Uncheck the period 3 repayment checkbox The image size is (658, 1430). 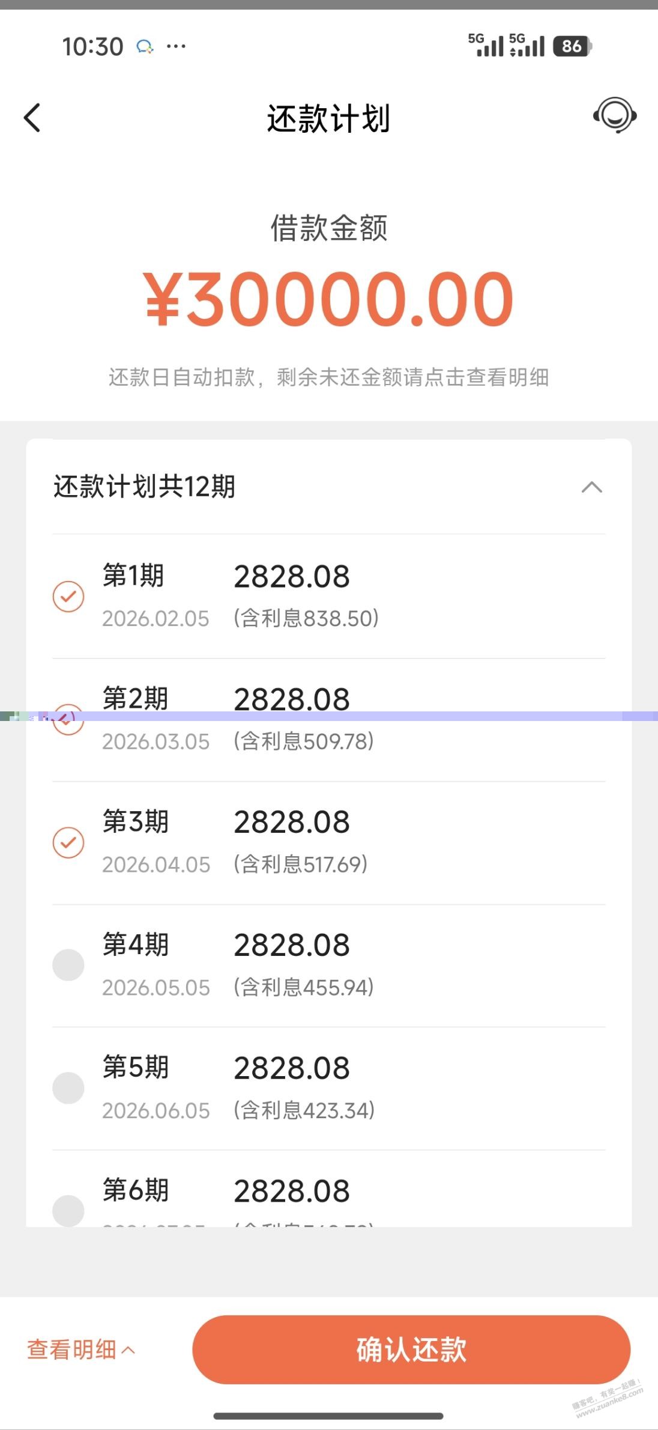pos(68,842)
